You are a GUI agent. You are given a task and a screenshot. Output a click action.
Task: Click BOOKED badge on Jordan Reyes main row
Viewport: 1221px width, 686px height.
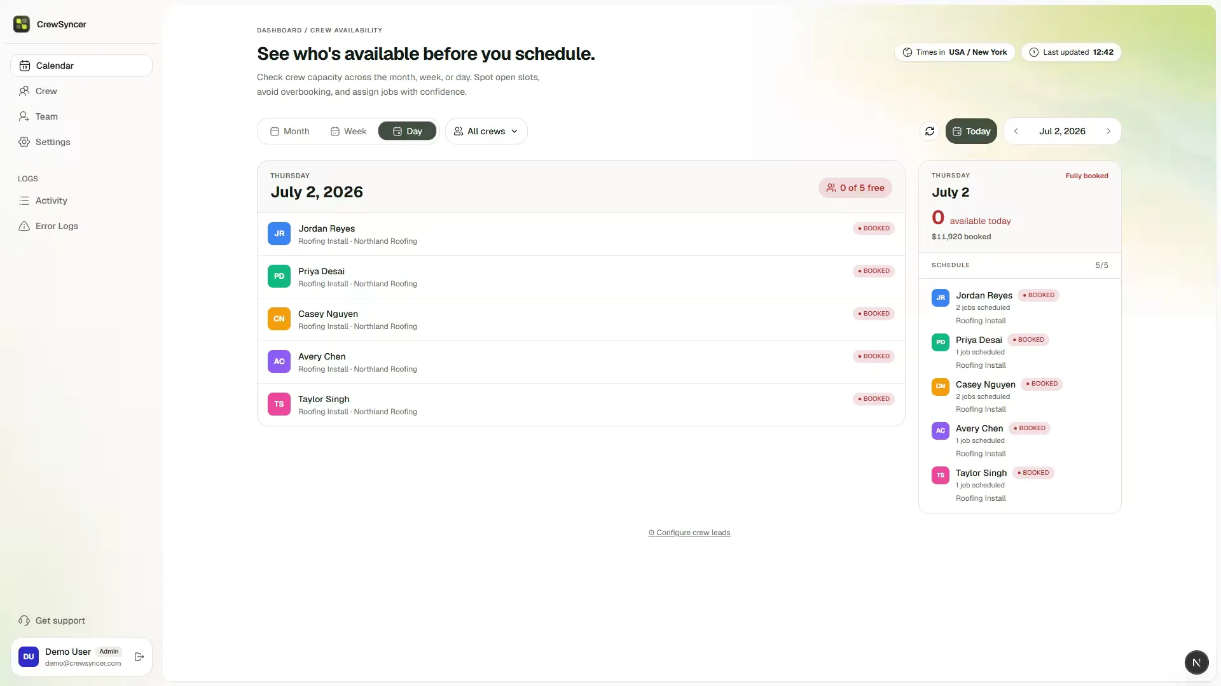pos(874,228)
